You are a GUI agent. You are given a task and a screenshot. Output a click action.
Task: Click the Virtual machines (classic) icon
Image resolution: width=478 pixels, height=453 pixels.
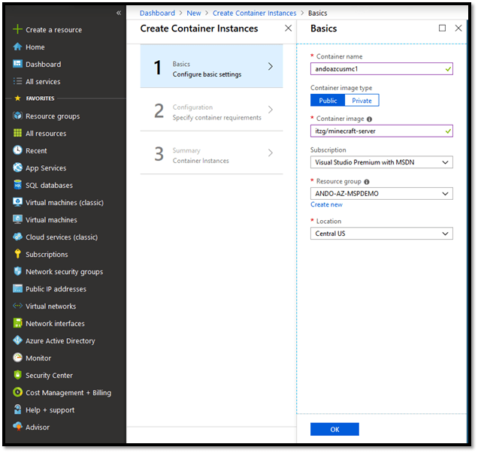pyautogui.click(x=17, y=202)
